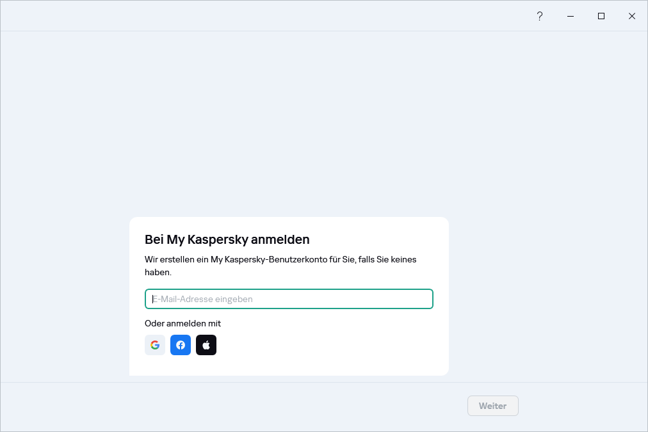Click the Weiter button to continue
Viewport: 648px width, 432px height.
(492, 405)
